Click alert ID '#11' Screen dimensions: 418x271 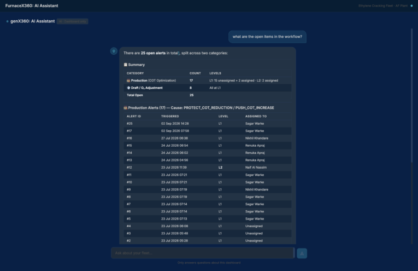(129, 175)
